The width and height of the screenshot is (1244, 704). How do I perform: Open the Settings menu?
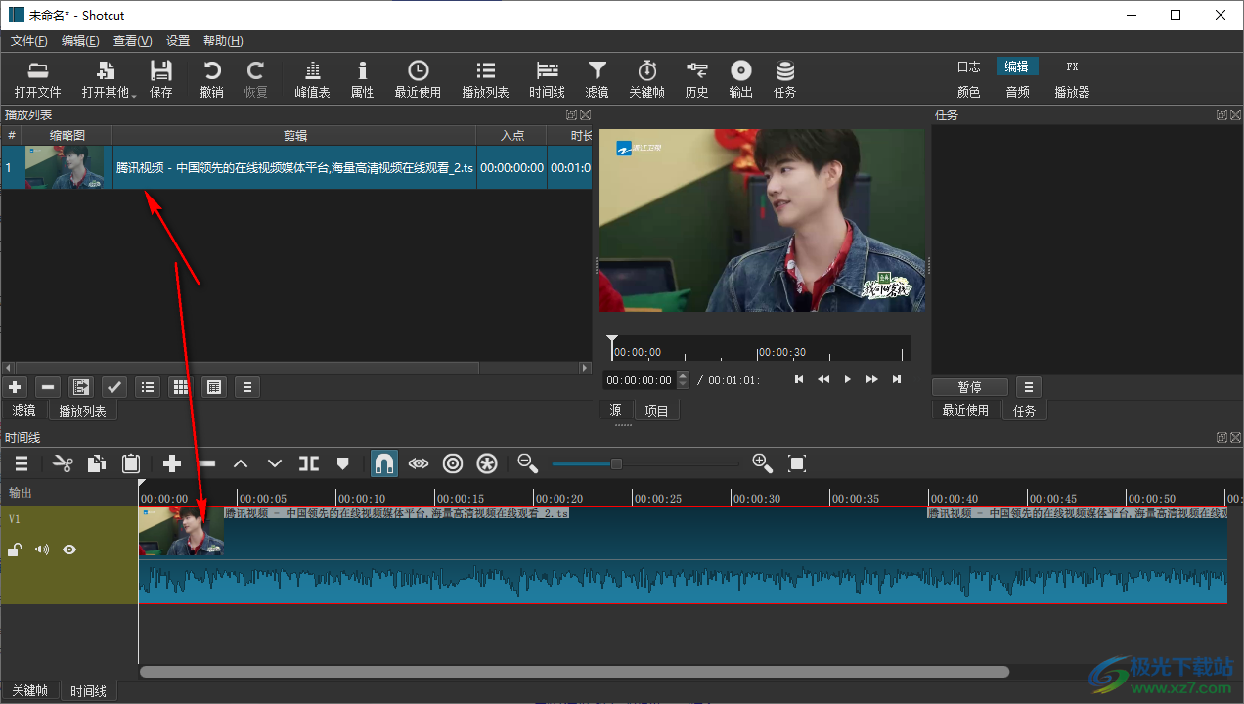(x=178, y=41)
